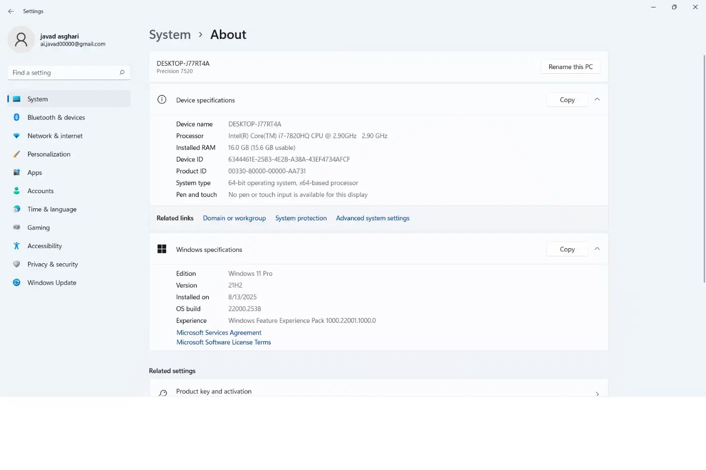The image size is (706, 470).
Task: Open Advanced system settings link
Action: (373, 218)
